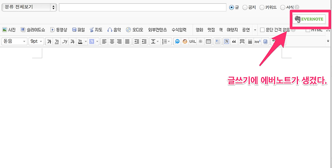
Task: Insert a map with 지도
Action: (96, 30)
